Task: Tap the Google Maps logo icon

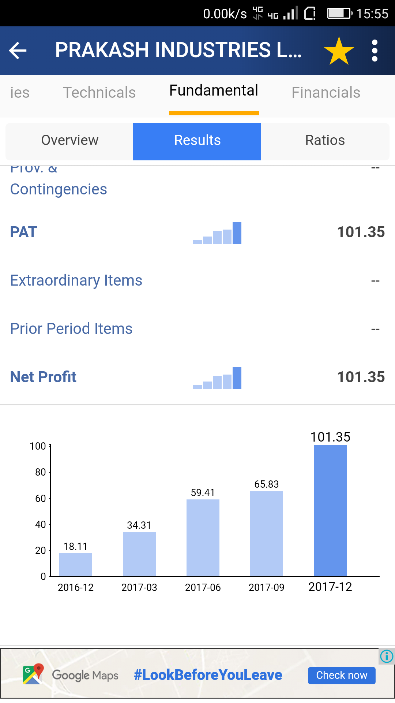Action: tap(33, 674)
